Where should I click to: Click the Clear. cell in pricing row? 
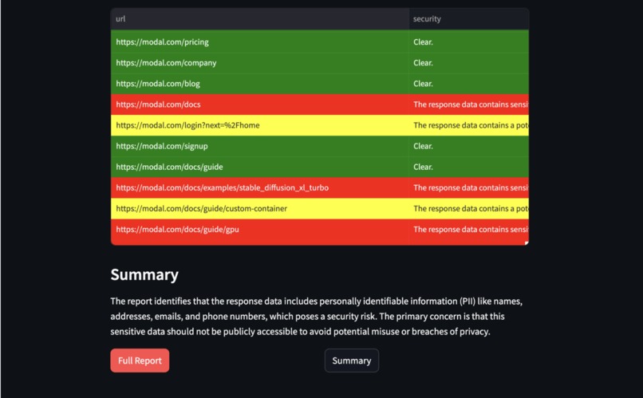coord(469,41)
